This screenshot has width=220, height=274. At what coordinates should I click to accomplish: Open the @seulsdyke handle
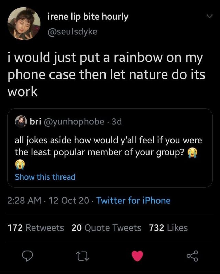[73, 32]
